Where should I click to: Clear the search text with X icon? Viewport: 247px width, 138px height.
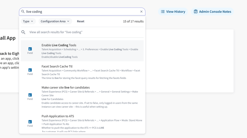tap(141, 12)
